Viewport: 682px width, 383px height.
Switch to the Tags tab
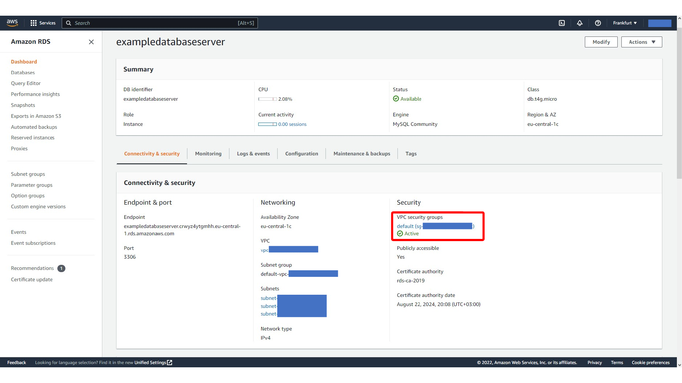[x=411, y=154]
